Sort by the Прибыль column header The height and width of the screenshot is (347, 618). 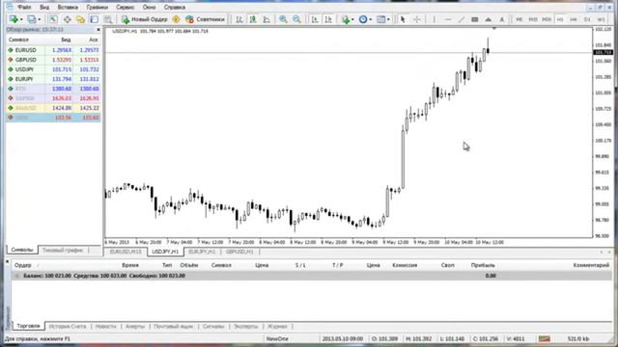pyautogui.click(x=483, y=265)
